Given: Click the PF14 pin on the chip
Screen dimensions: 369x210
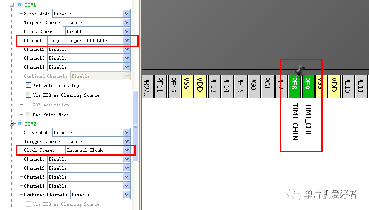Looking at the screenshot, I should coord(228,86).
